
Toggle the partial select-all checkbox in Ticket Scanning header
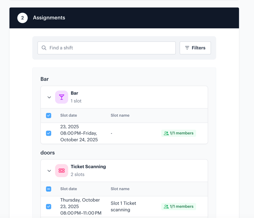[49, 189]
